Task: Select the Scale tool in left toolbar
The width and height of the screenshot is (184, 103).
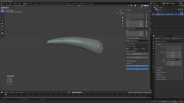Action: pos(2,23)
